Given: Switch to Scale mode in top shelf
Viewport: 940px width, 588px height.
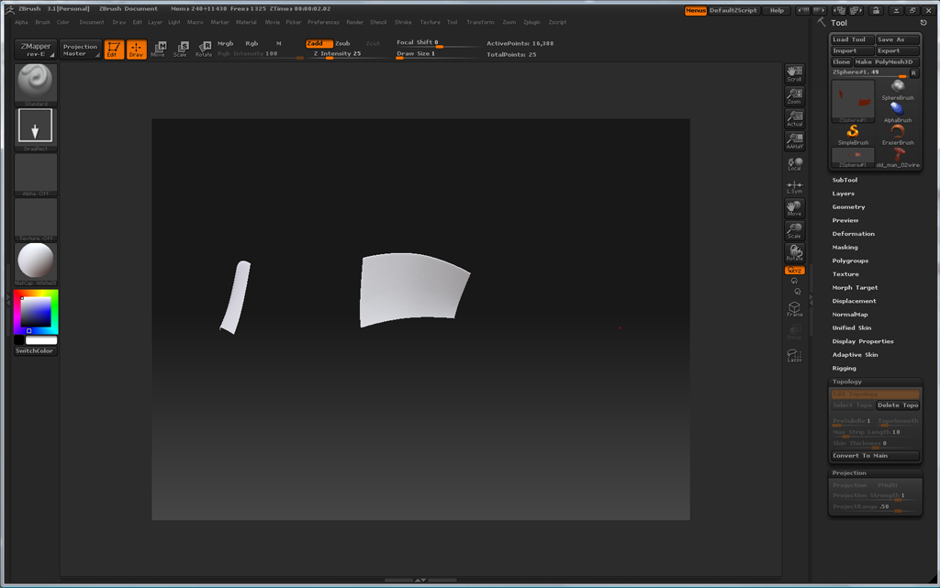Looking at the screenshot, I should (181, 50).
